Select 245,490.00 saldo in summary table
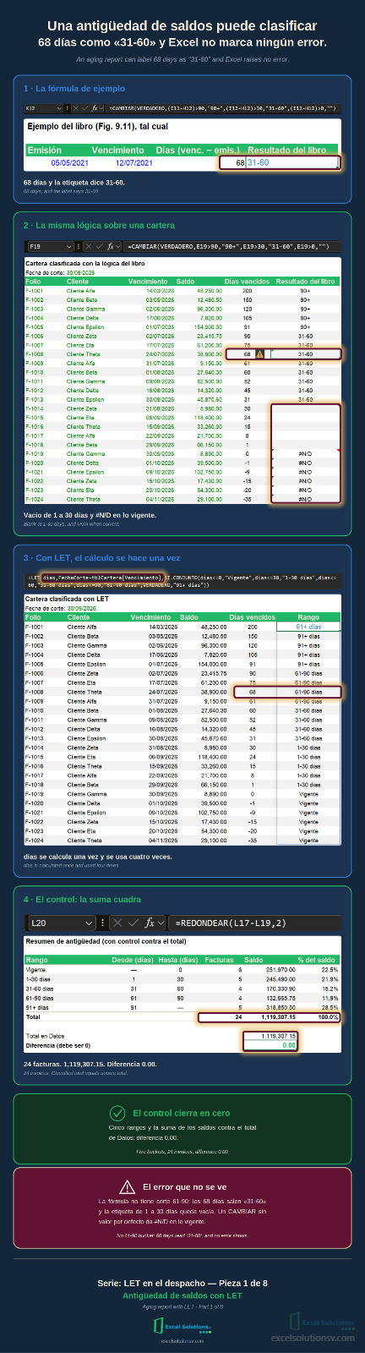365x1353 pixels. pyautogui.click(x=281, y=979)
